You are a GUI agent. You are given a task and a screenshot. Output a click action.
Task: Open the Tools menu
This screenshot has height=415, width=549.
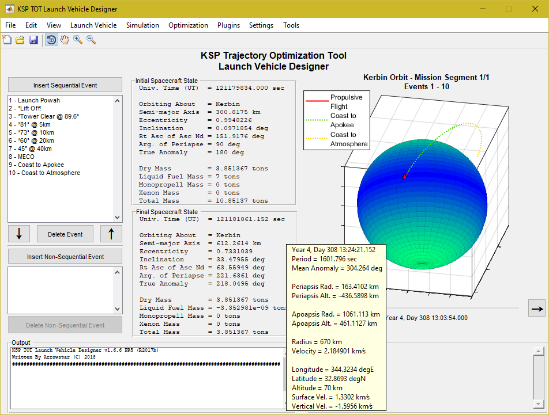(291, 25)
